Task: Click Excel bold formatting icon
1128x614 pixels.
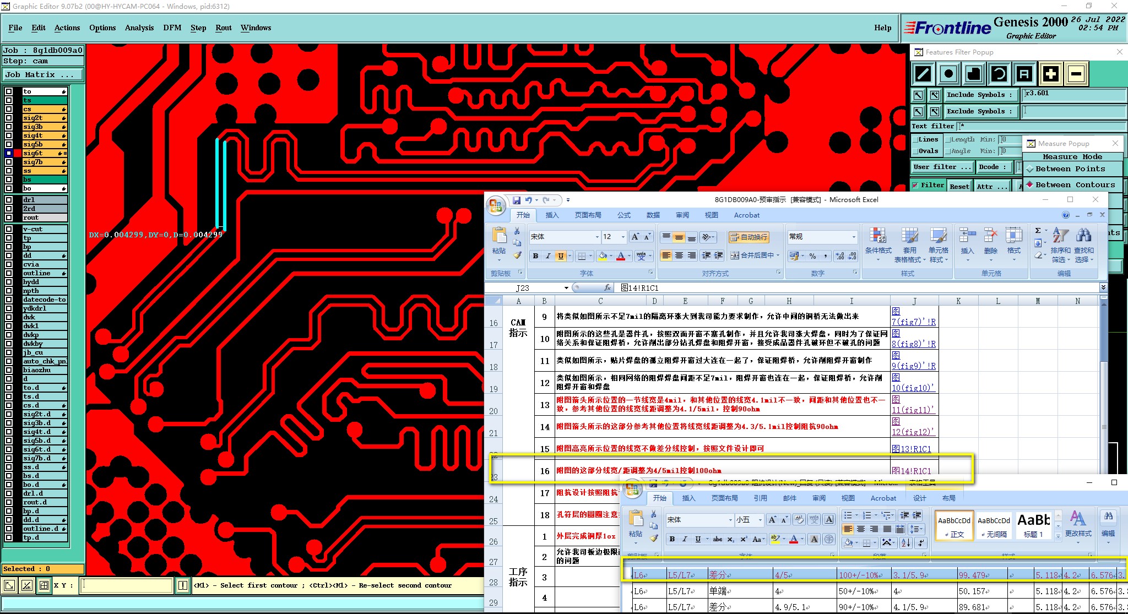Action: point(535,256)
